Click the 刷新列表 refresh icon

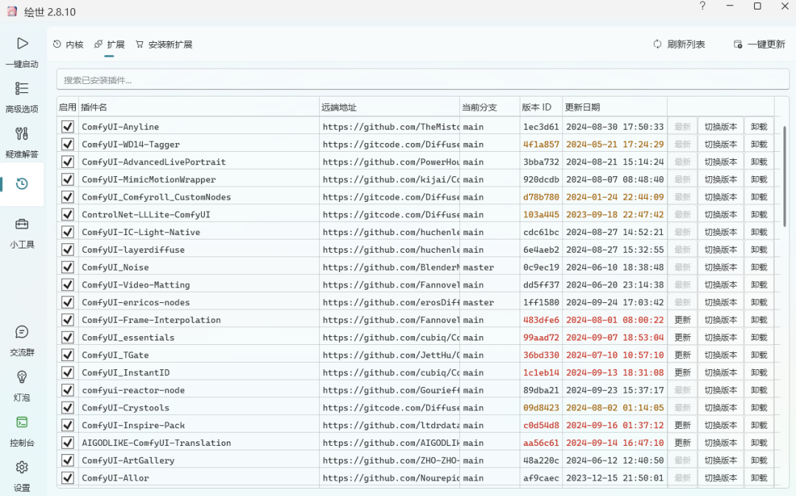657,44
